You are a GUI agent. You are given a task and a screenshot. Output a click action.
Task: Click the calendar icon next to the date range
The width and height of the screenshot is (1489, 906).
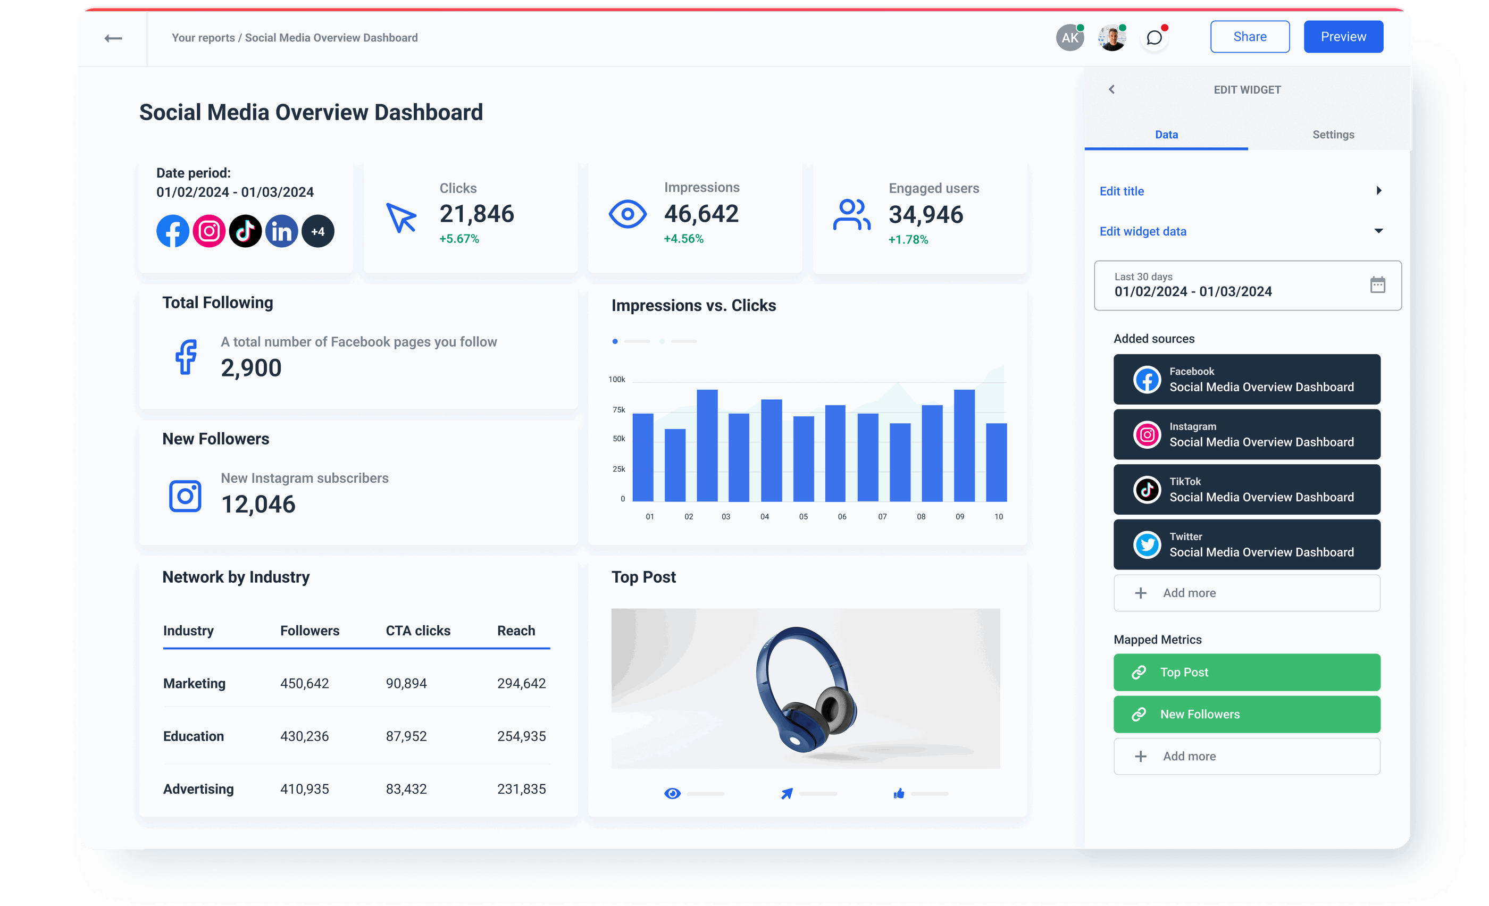click(1378, 285)
